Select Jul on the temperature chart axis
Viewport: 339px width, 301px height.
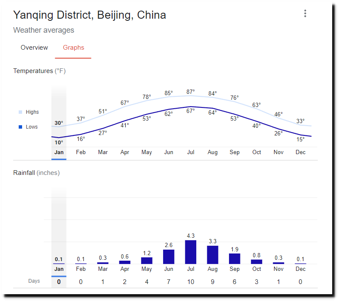[x=191, y=152]
